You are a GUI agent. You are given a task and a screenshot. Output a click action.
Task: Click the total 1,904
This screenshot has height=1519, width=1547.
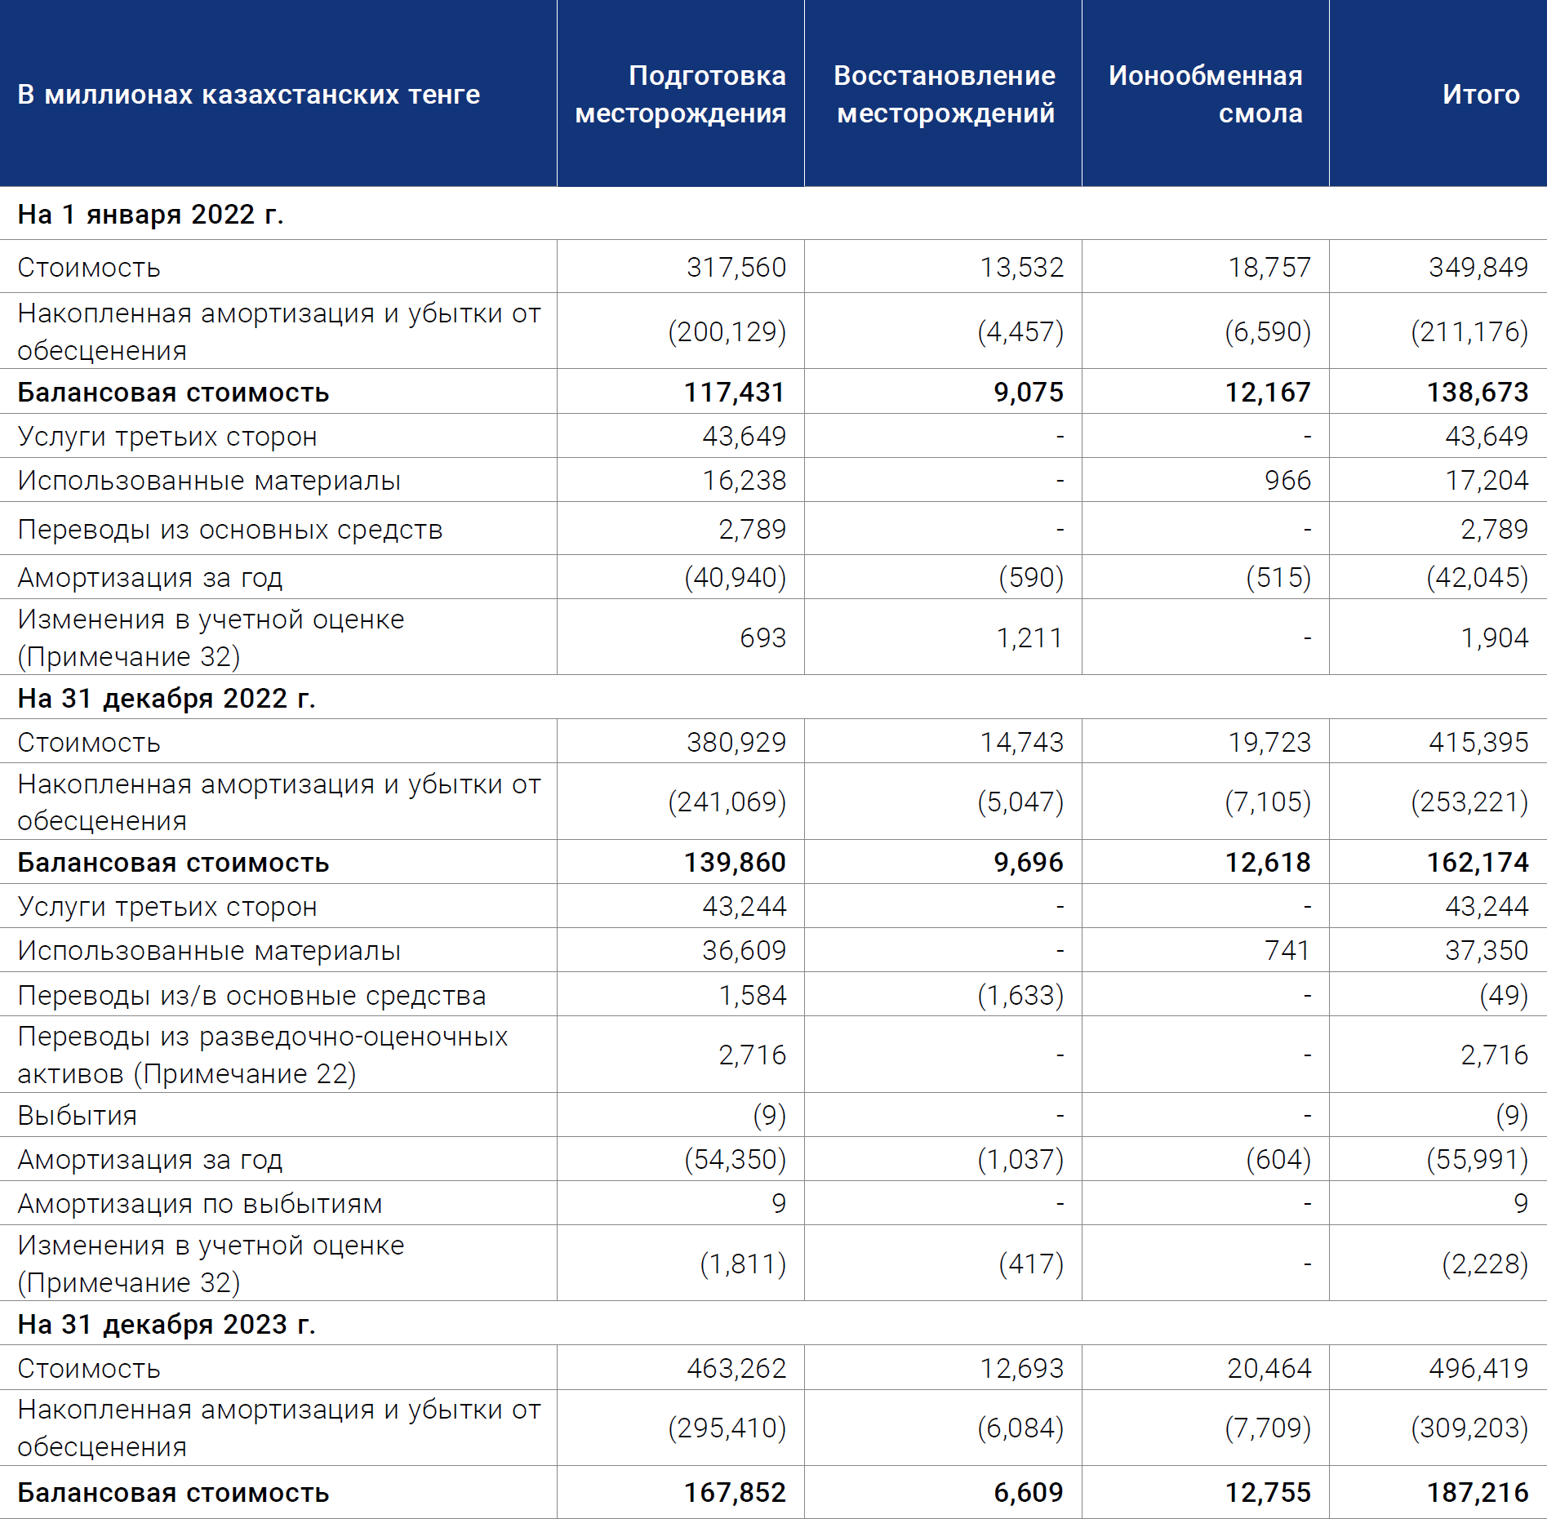[1495, 637]
